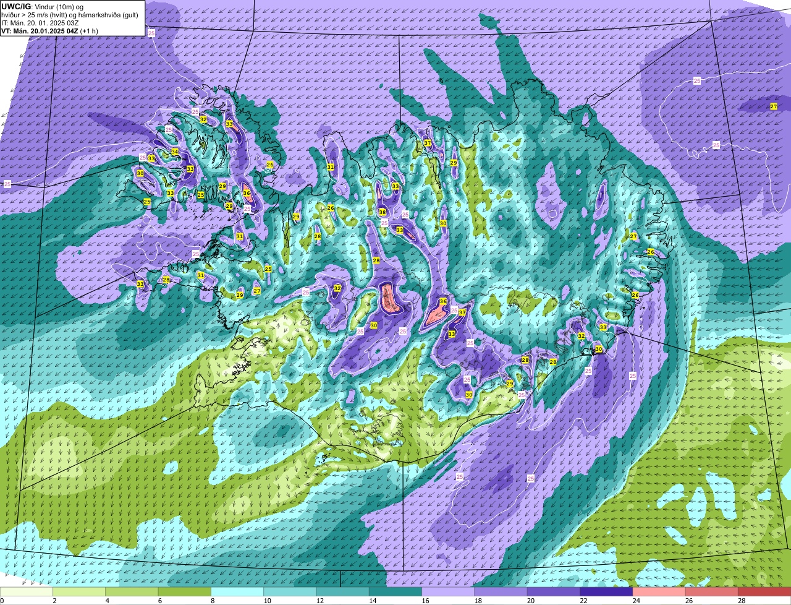Click the 0–2 m/s pale yellow legend swatch
The height and width of the screenshot is (605, 791).
27,592
